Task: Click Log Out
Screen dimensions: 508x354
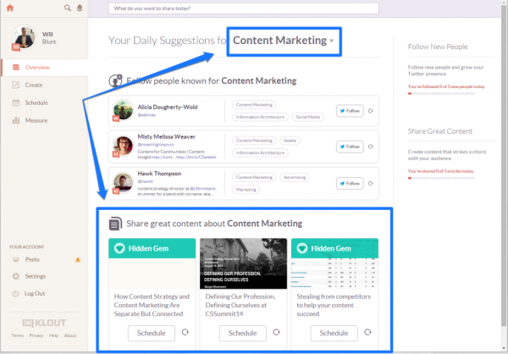Action: (35, 293)
